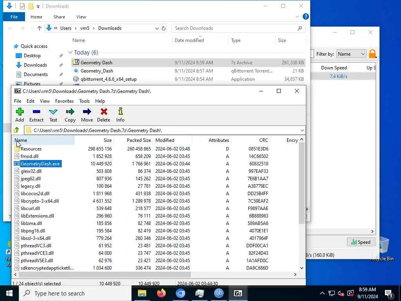
Task: Expand File Explorer address bar history dropdown
Action: click(157, 28)
